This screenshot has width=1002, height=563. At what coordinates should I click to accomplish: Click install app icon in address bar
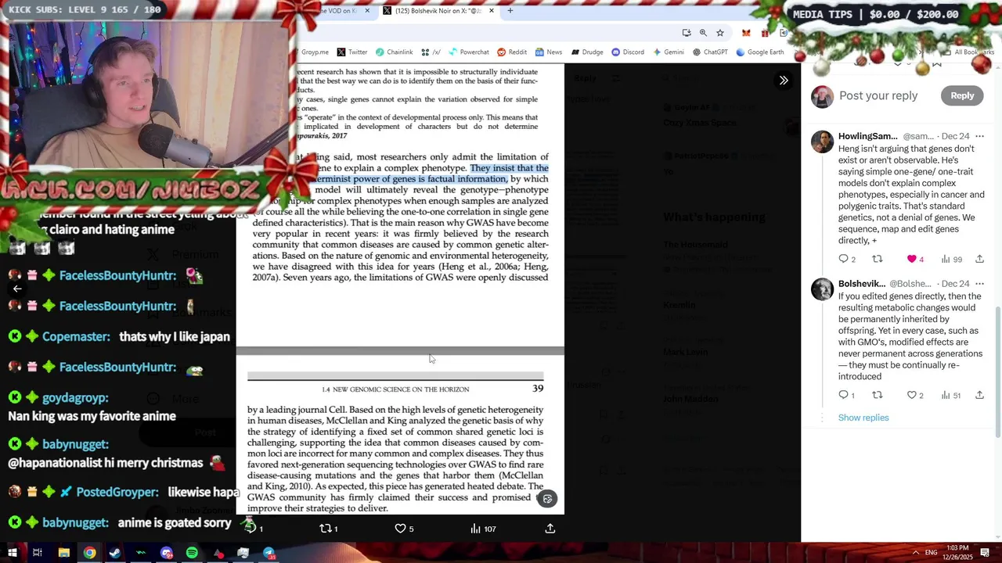pyautogui.click(x=687, y=32)
